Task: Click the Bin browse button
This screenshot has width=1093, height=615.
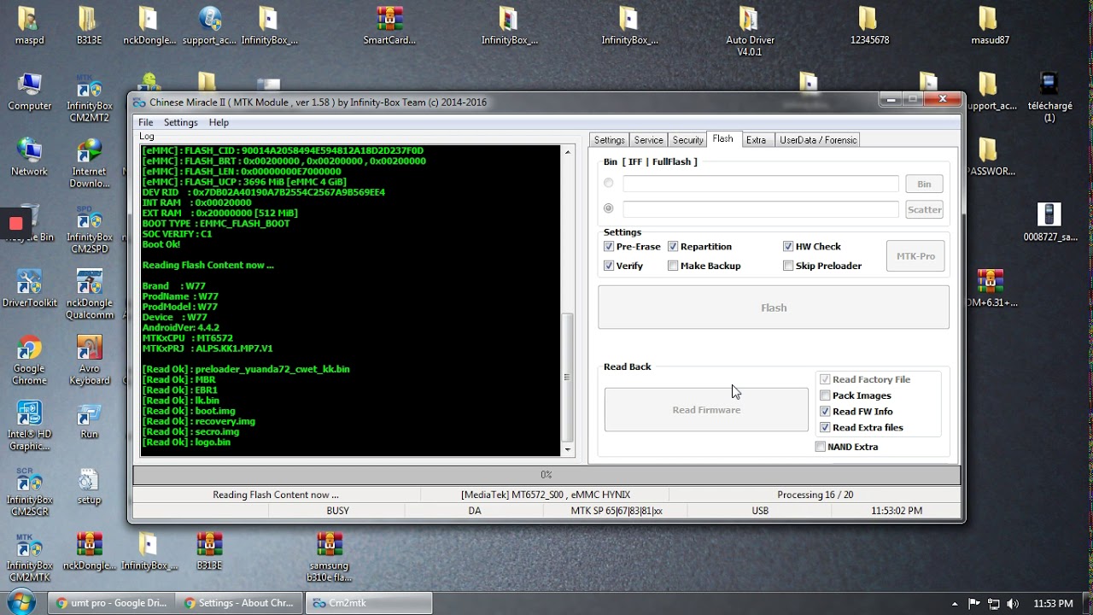Action: tap(924, 184)
